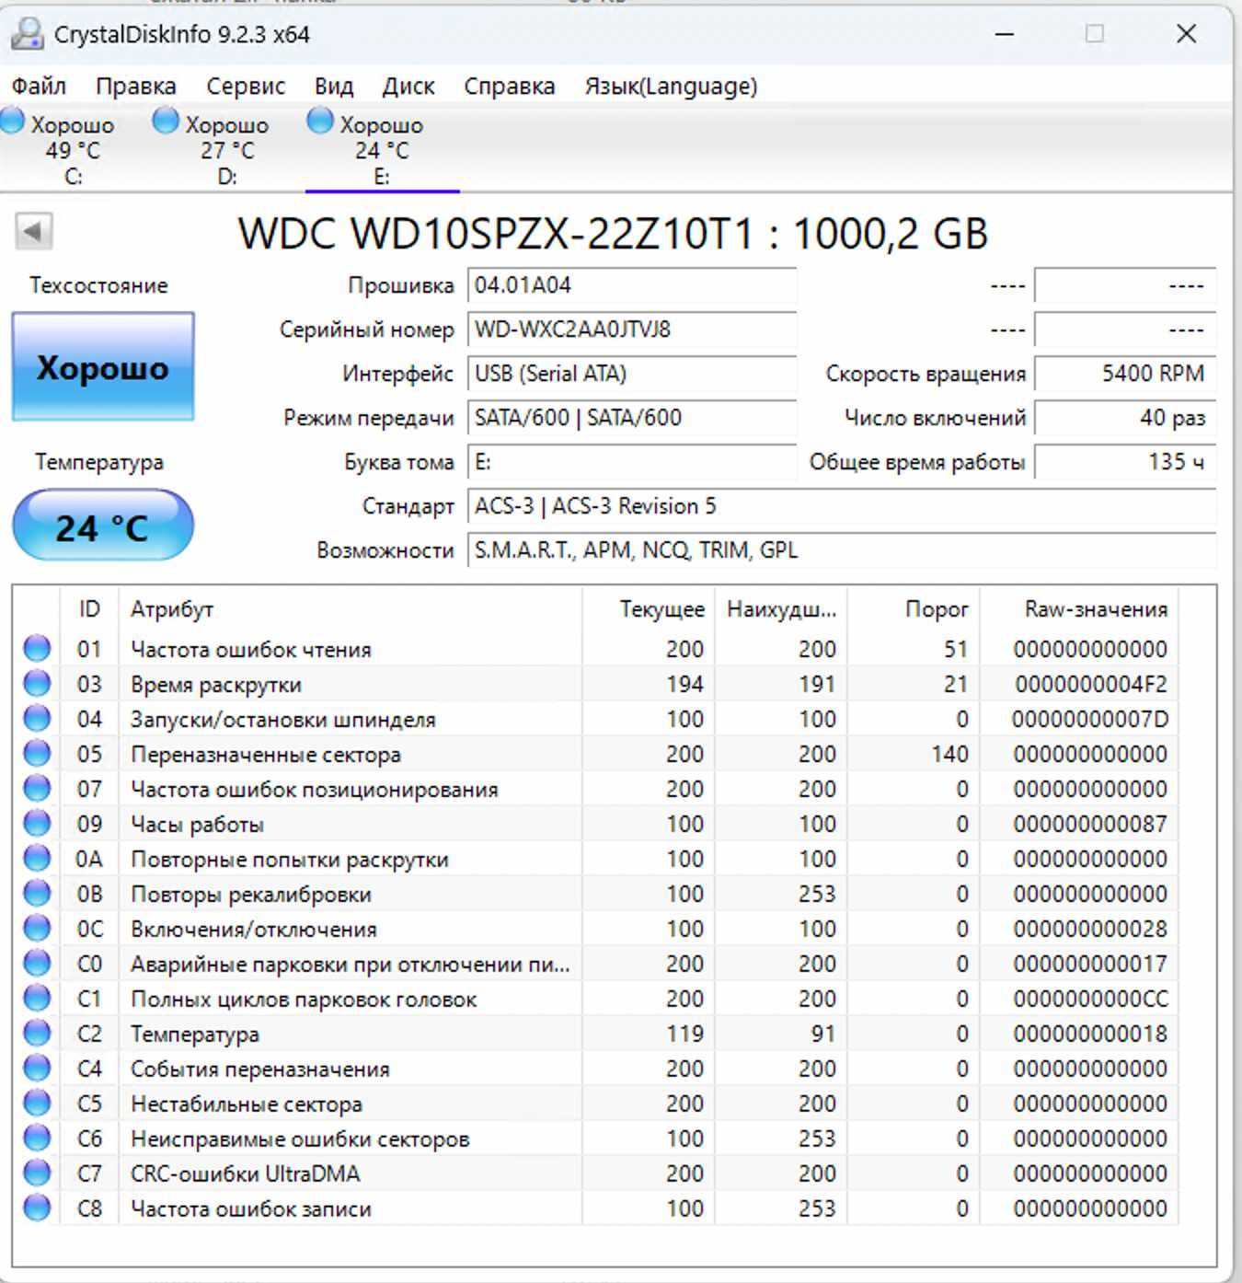The image size is (1242, 1283).
Task: Click the Хорошо health status button
Action: tap(103, 367)
